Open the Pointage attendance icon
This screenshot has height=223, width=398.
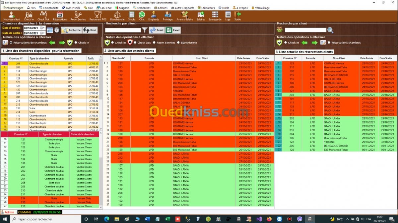click(x=168, y=16)
